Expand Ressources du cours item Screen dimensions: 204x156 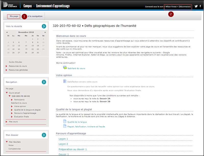7,66
